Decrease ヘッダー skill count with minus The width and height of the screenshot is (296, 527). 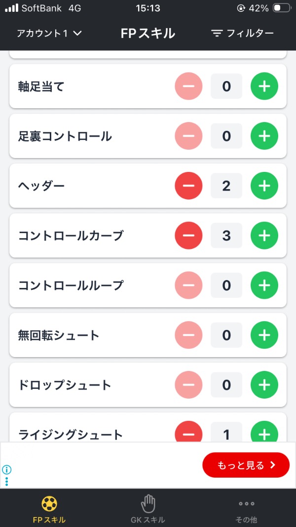tap(188, 186)
